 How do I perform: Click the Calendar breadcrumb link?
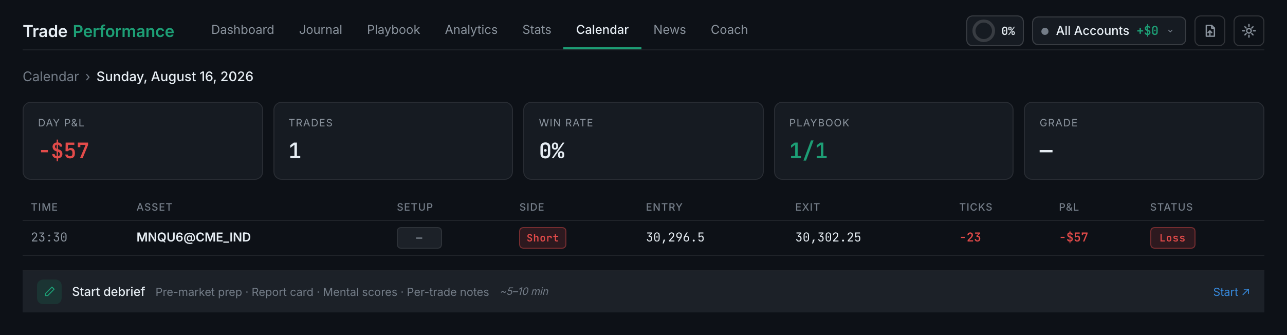click(51, 77)
